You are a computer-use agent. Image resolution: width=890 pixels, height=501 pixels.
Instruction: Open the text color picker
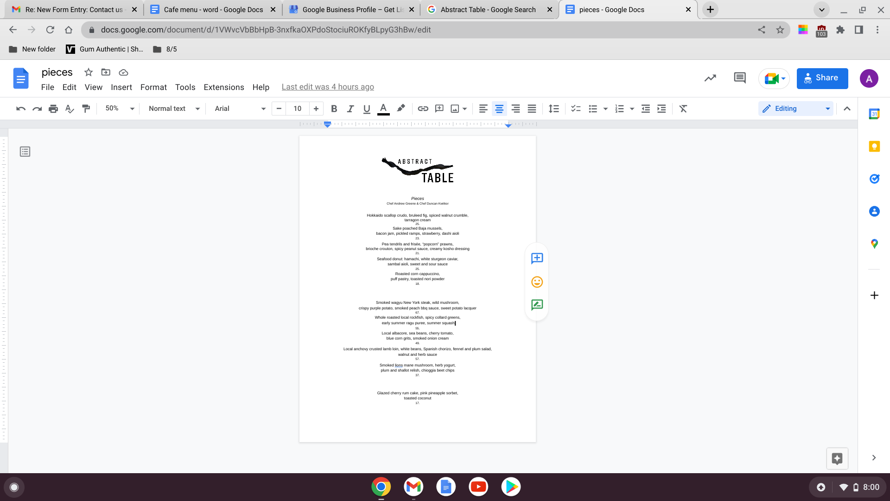[x=383, y=109]
